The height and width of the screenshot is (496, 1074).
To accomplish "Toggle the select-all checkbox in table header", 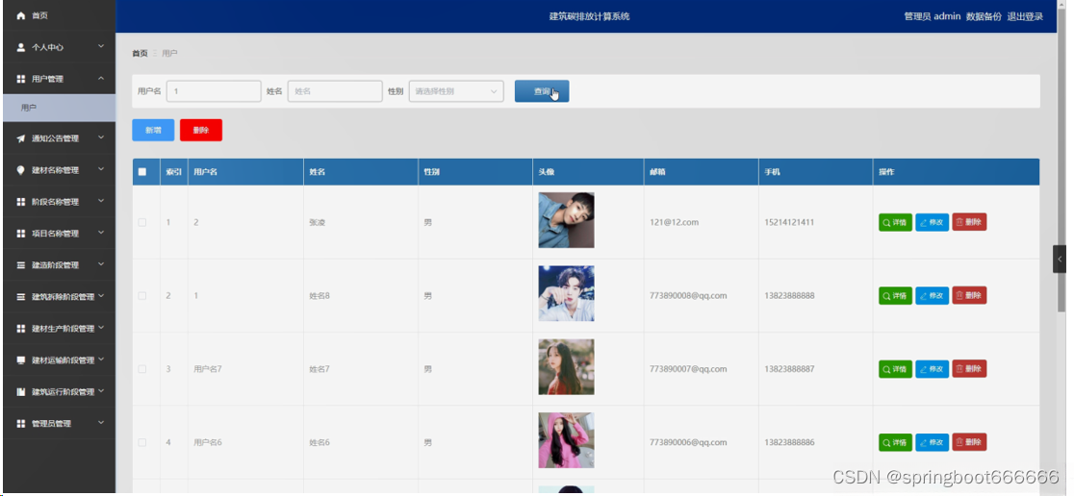I will coord(142,172).
